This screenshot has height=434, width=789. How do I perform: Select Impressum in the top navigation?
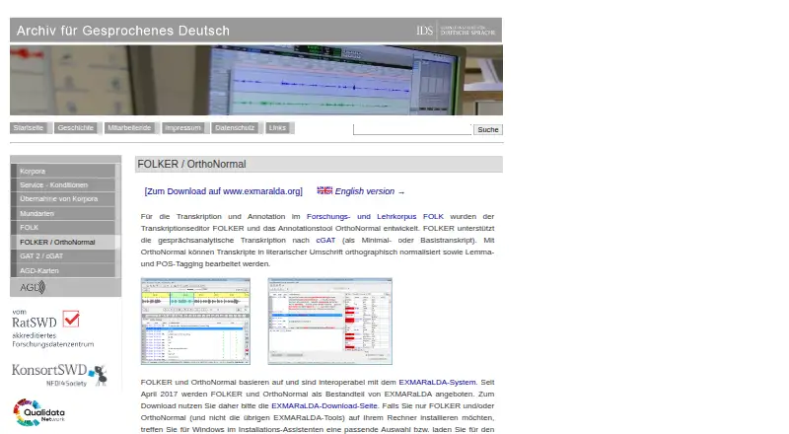pos(182,128)
